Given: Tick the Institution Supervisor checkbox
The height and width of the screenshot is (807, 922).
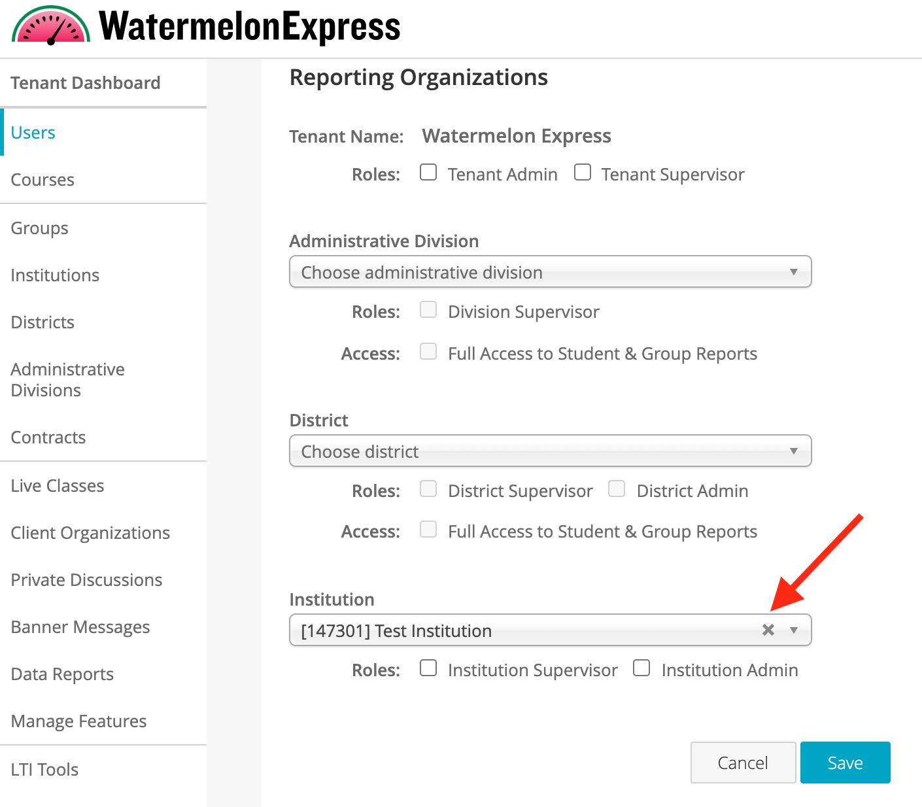Looking at the screenshot, I should point(428,668).
